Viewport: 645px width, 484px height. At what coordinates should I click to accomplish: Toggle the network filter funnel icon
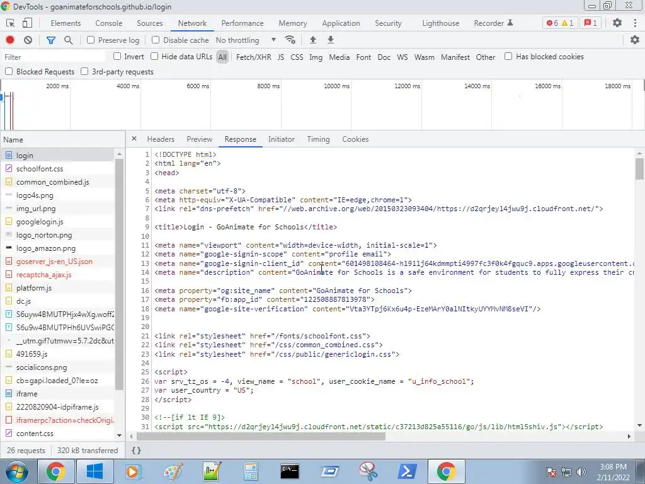pos(51,40)
